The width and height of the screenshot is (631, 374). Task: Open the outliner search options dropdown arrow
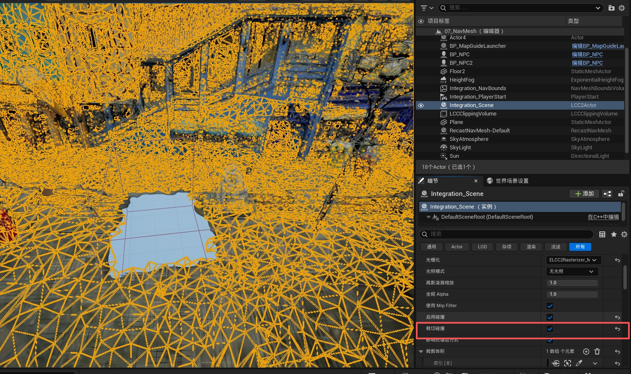pyautogui.click(x=598, y=8)
